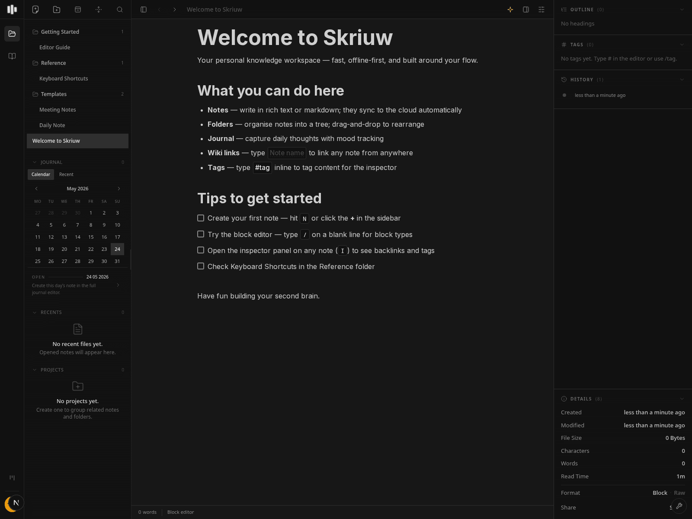
Task: Collapse the Projects section chevron
Action: (35, 370)
